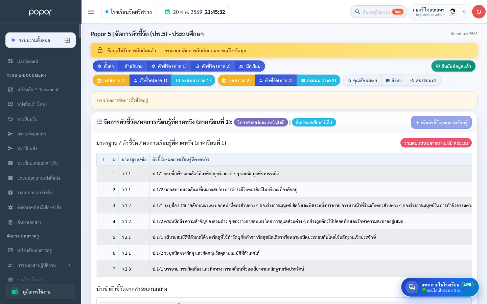This screenshot has width=487, height=304.
Task: Click the column options dots in table header
Action: 103,159
